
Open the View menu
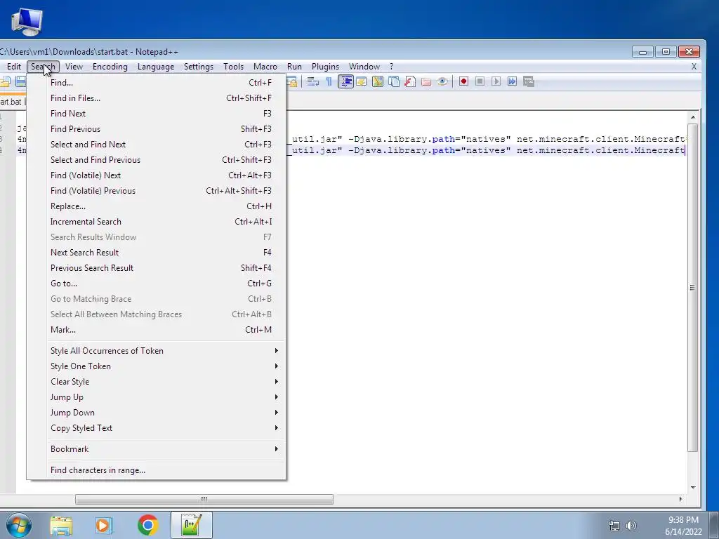[74, 67]
